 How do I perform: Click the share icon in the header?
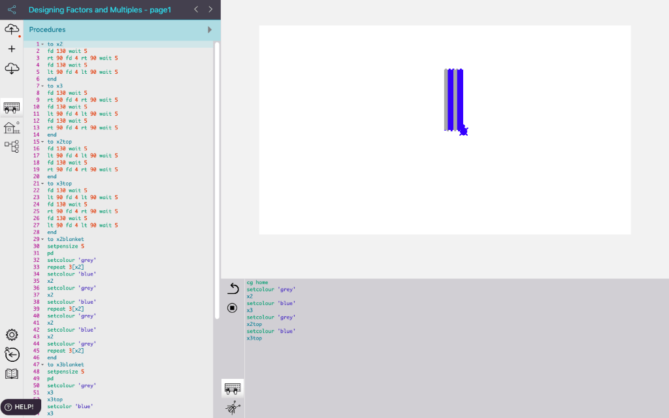coord(12,10)
